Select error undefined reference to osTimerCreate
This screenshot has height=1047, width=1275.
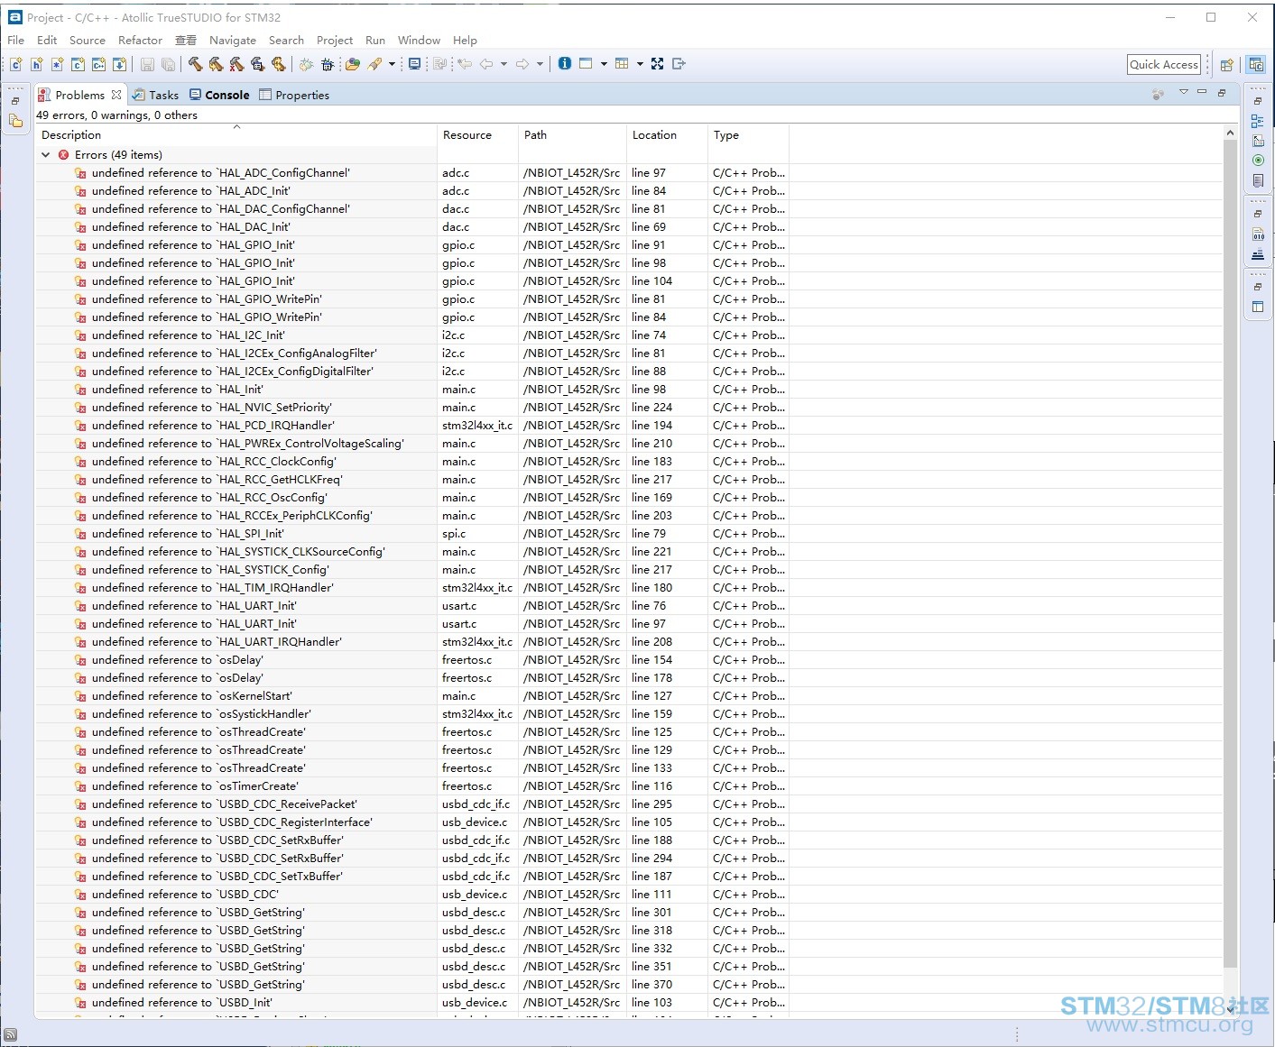[x=629, y=786]
